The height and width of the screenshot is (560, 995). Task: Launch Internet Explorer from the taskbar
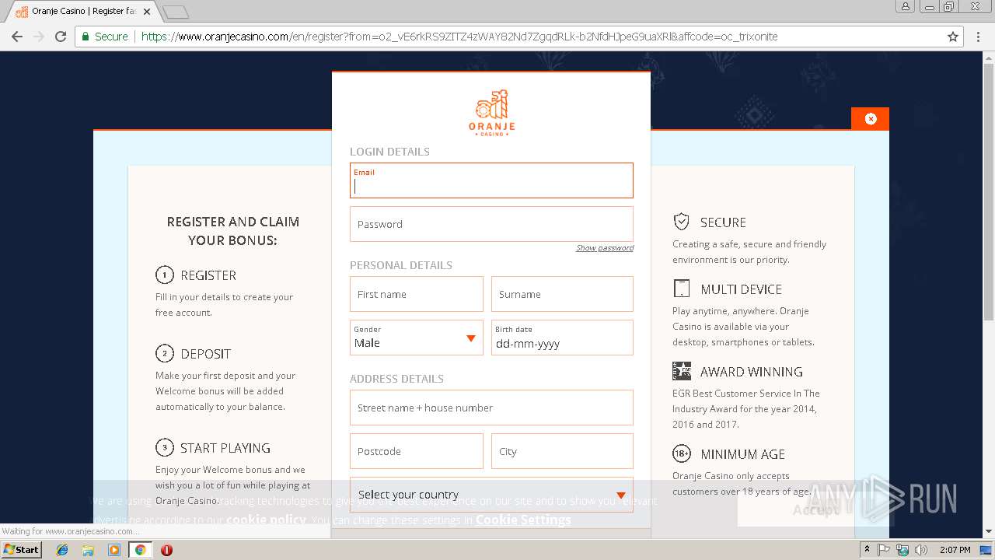(62, 550)
